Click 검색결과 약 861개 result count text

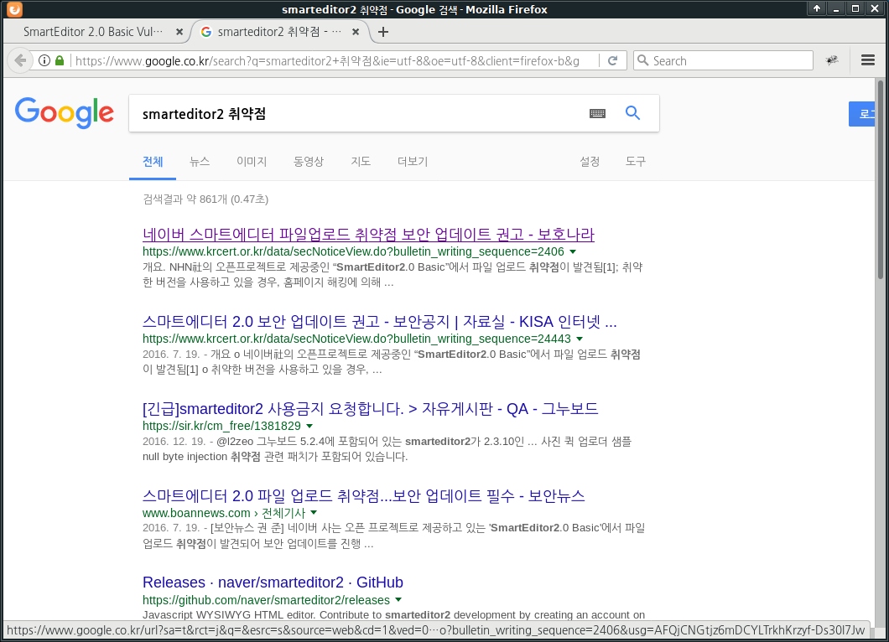pyautogui.click(x=205, y=199)
